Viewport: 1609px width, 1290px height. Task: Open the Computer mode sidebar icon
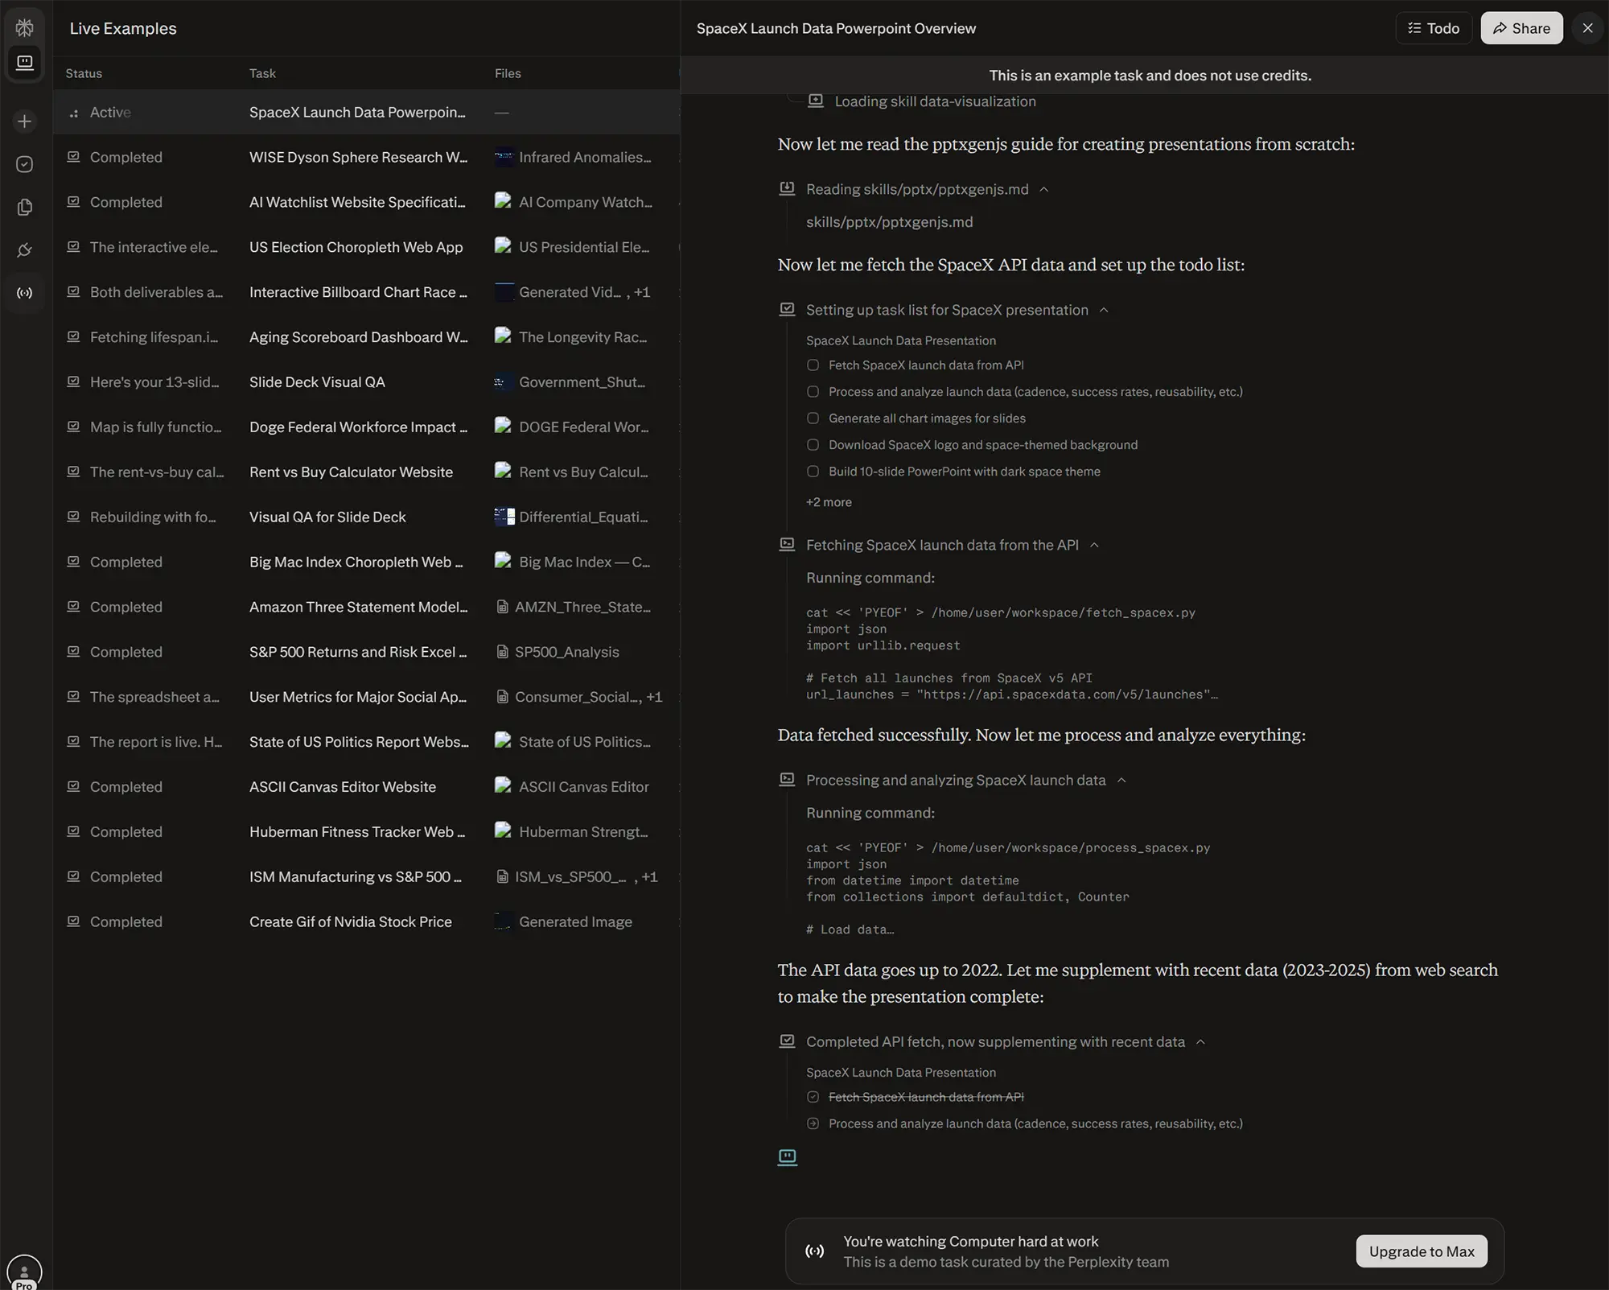(24, 63)
